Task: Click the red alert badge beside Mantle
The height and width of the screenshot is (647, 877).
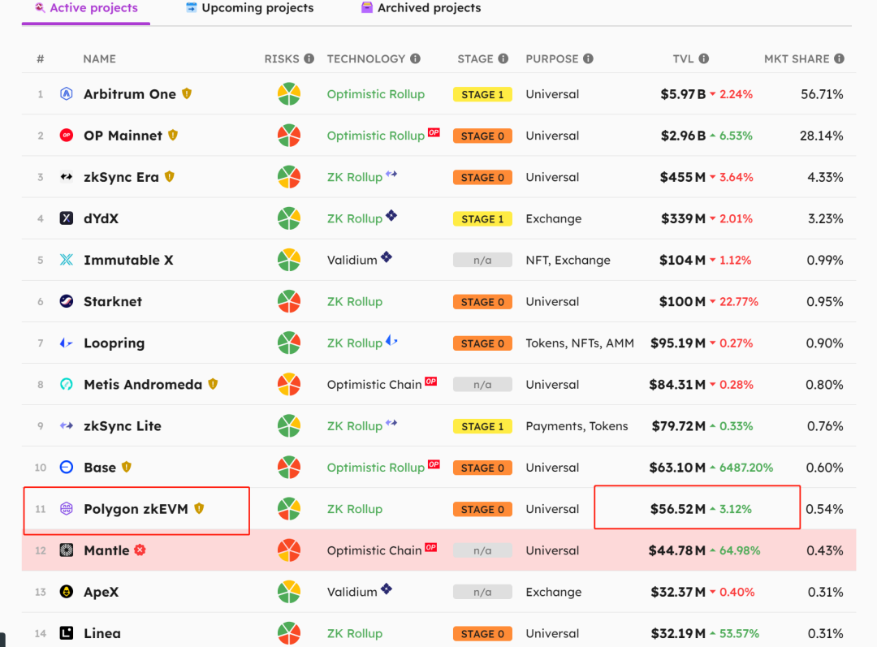Action: point(140,550)
